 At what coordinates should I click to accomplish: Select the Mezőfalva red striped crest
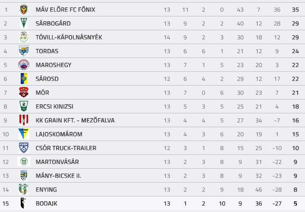(24, 120)
